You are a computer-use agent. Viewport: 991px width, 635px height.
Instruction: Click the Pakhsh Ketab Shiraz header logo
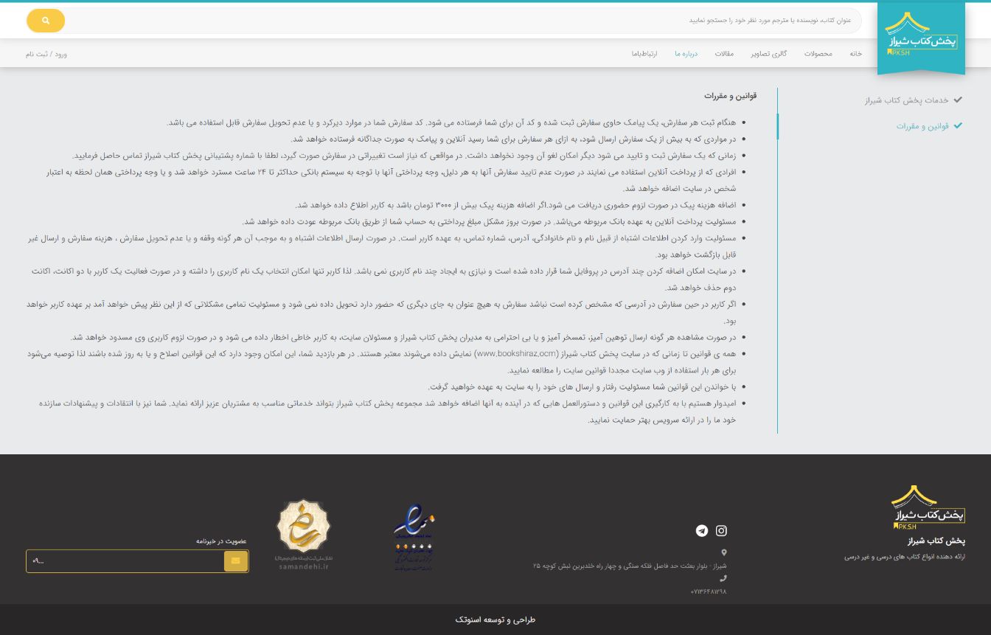click(x=921, y=38)
